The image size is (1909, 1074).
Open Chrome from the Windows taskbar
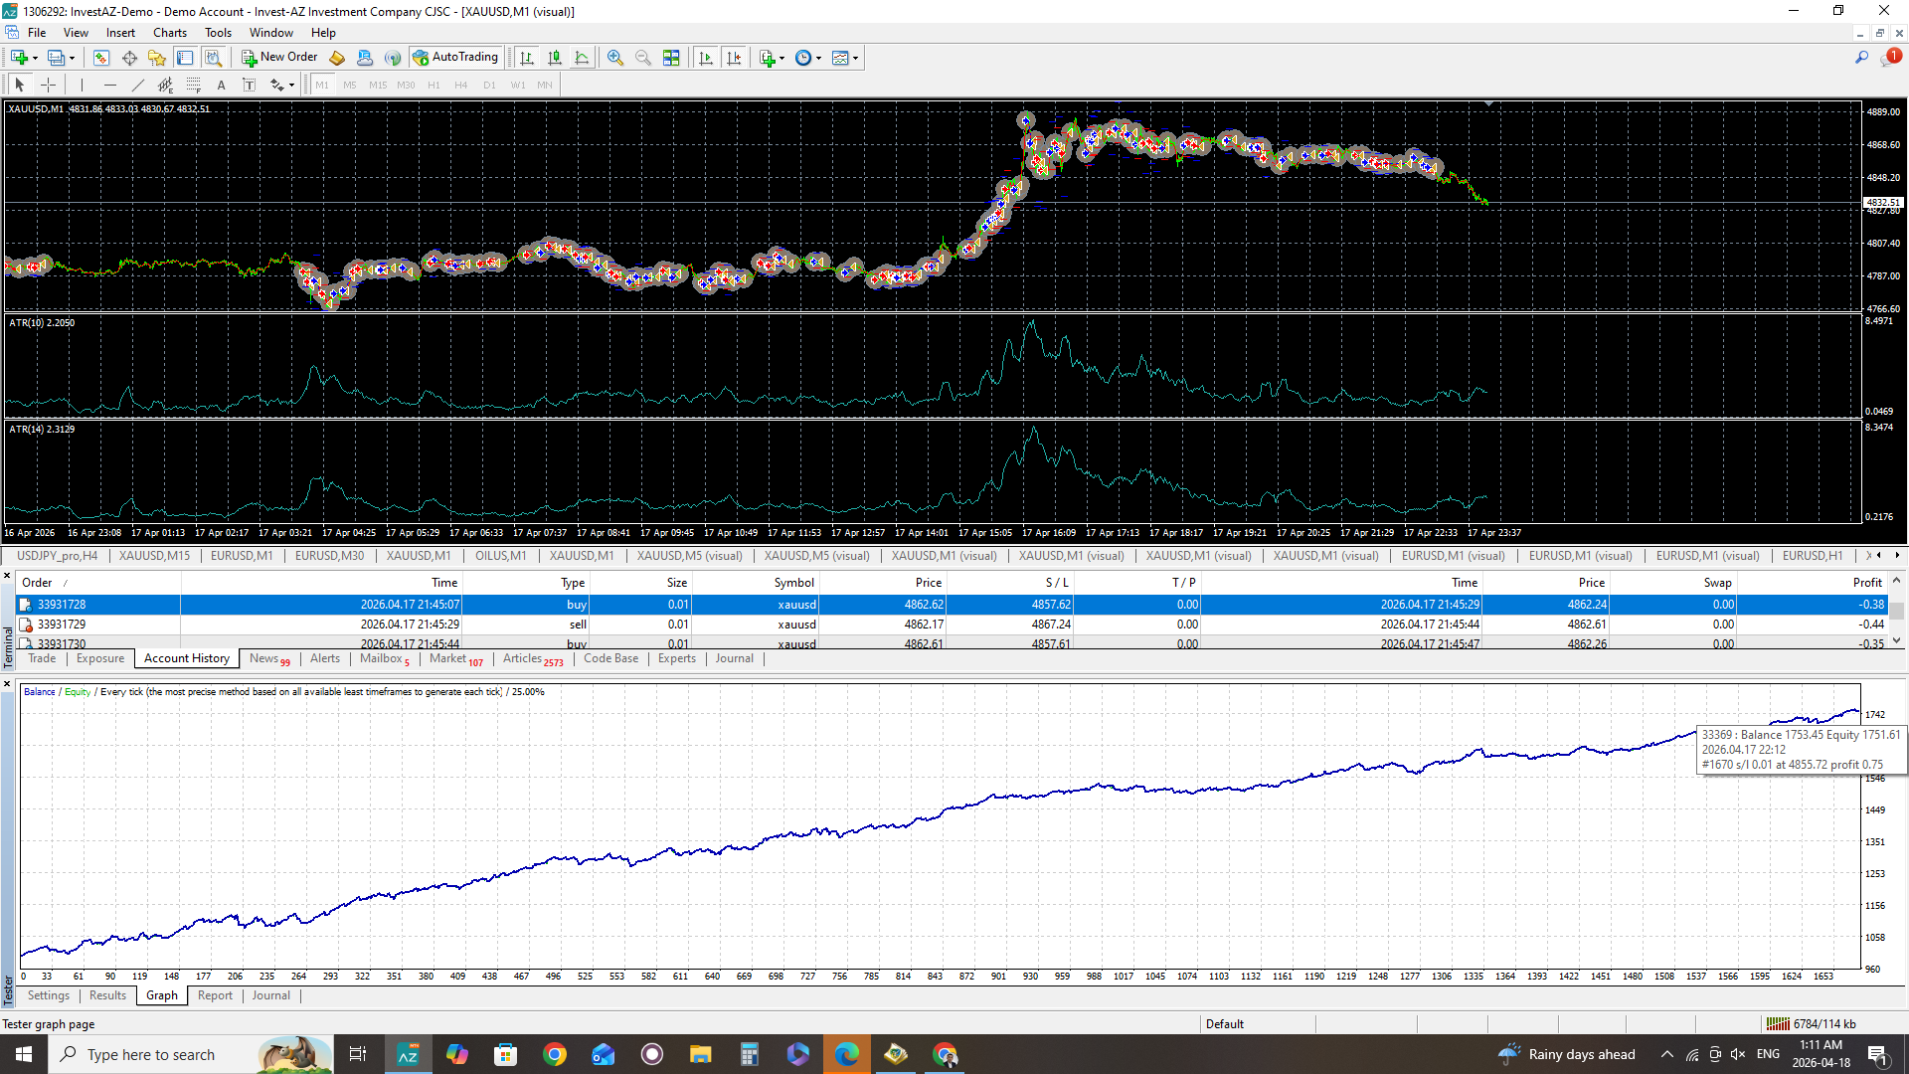click(x=555, y=1054)
